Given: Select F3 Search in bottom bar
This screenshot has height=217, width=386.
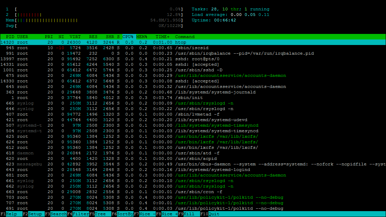Looking at the screenshot, I should 55,214.
